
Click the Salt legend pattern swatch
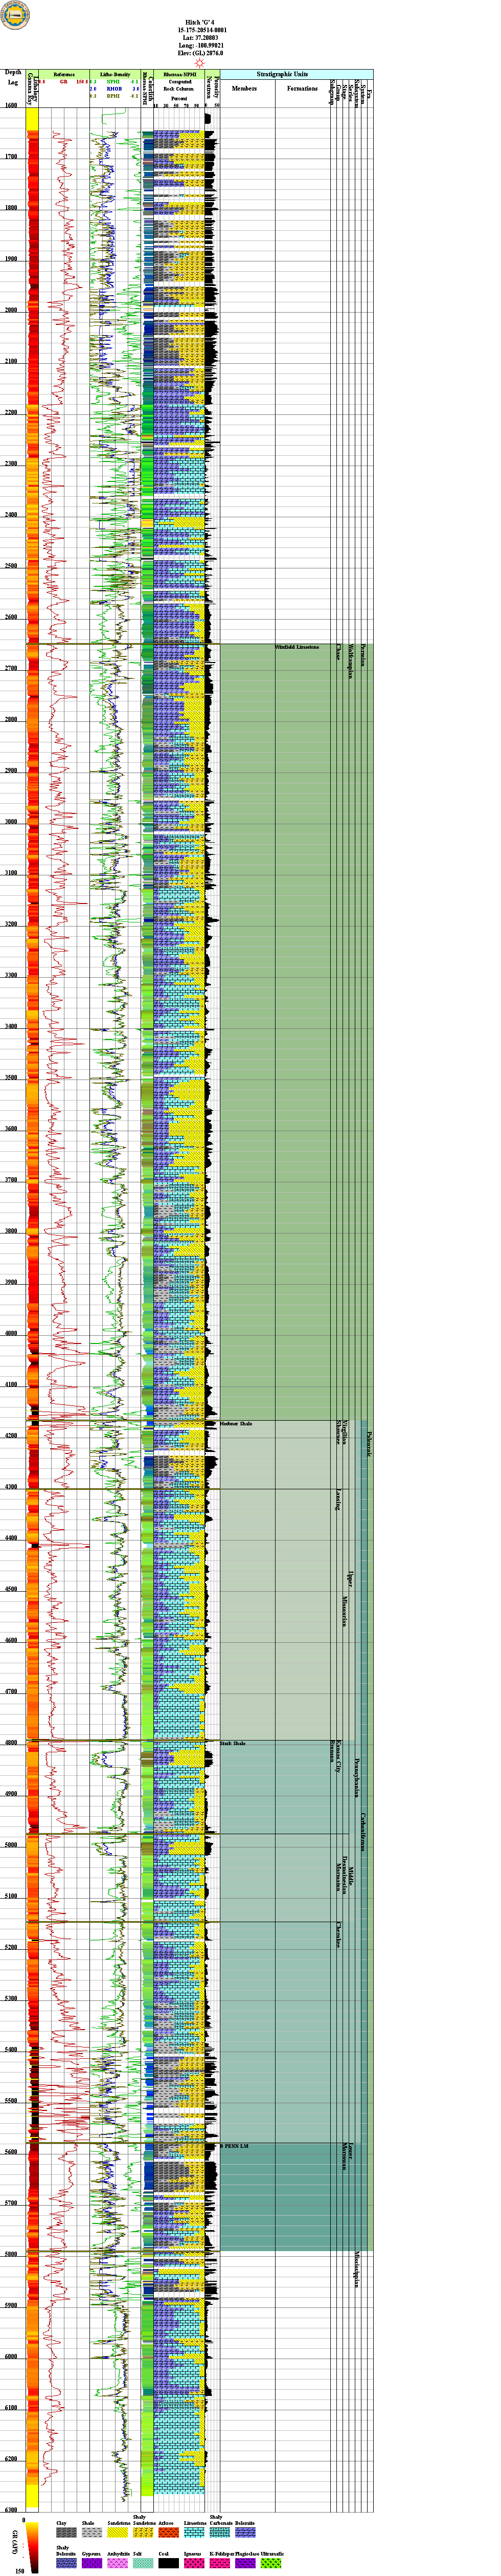pyautogui.click(x=143, y=2564)
